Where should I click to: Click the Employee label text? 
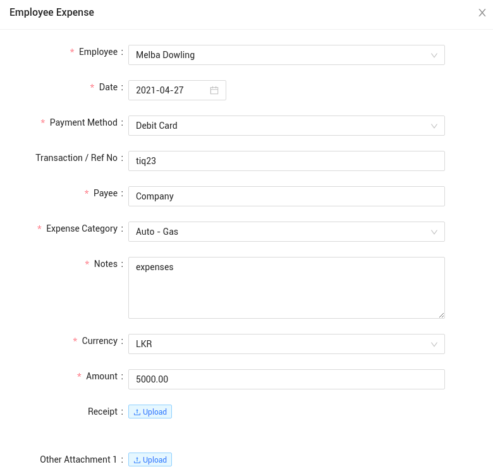coord(98,52)
